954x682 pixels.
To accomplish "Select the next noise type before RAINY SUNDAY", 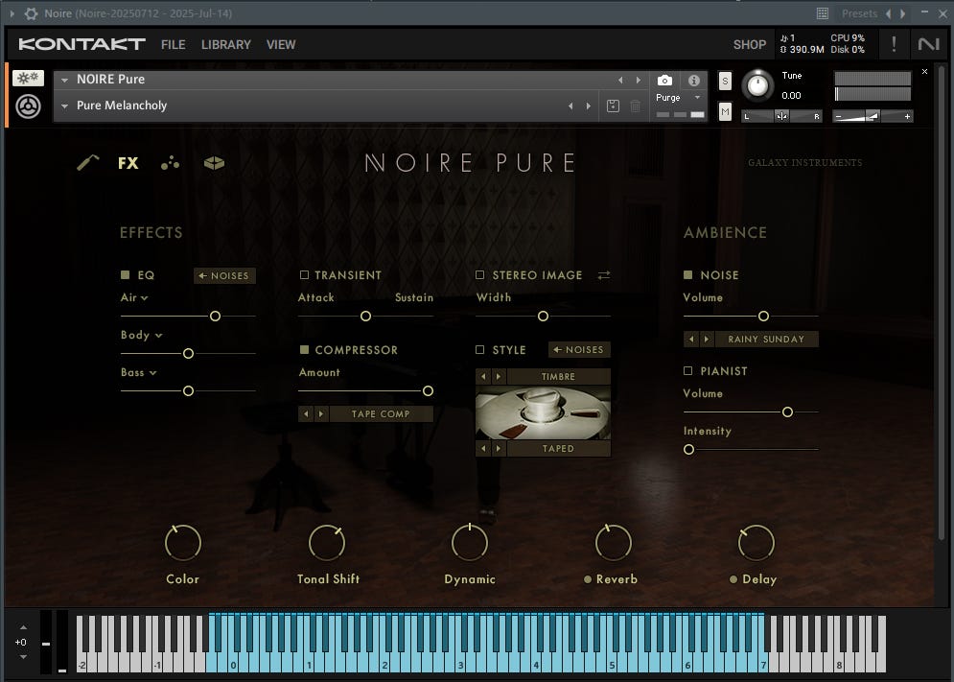I will (707, 340).
